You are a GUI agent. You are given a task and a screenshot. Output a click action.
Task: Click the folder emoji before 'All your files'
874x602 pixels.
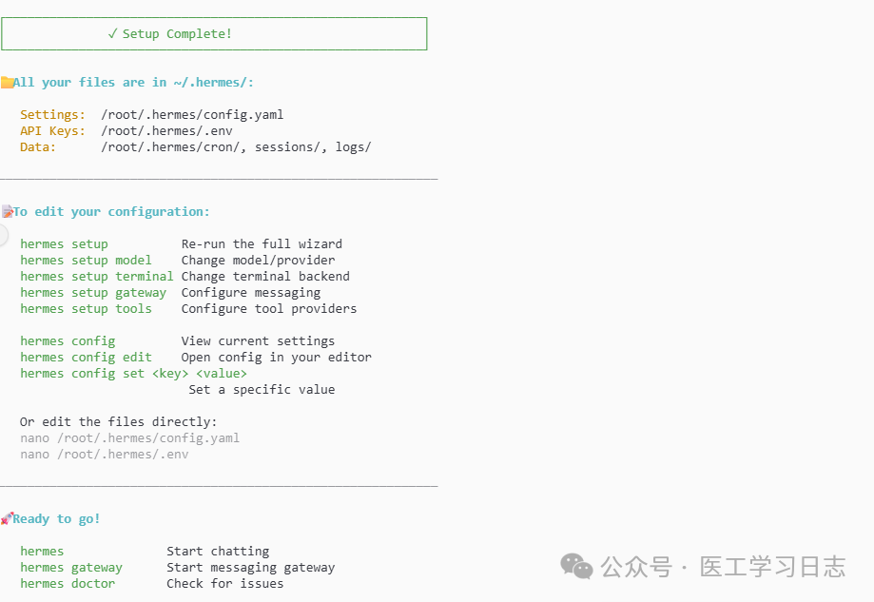click(7, 83)
